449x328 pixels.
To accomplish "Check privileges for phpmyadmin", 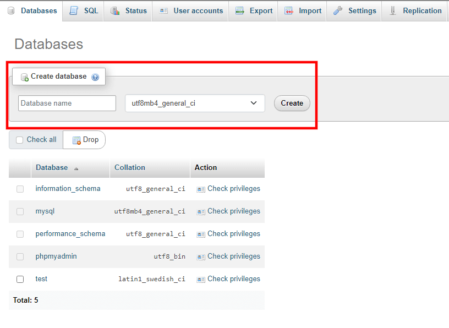I will pyautogui.click(x=234, y=256).
